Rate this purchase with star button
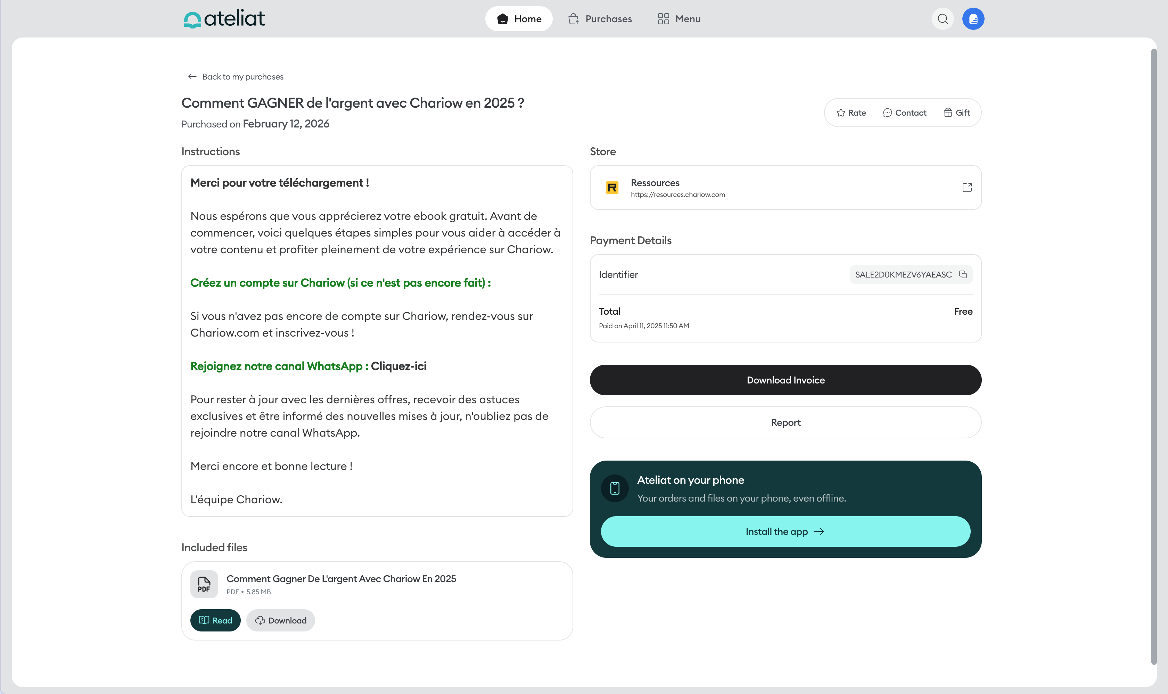The height and width of the screenshot is (694, 1168). (x=851, y=113)
